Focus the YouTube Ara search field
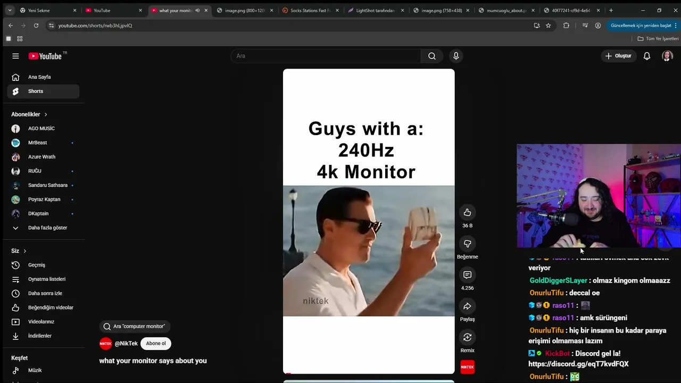Image resolution: width=681 pixels, height=383 pixels. pyautogui.click(x=326, y=56)
